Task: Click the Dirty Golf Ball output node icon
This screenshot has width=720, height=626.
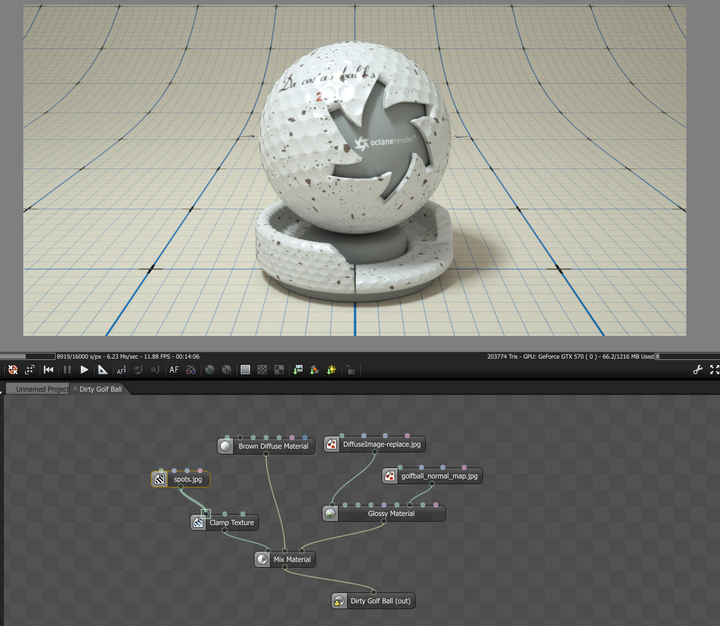Action: pyautogui.click(x=339, y=601)
